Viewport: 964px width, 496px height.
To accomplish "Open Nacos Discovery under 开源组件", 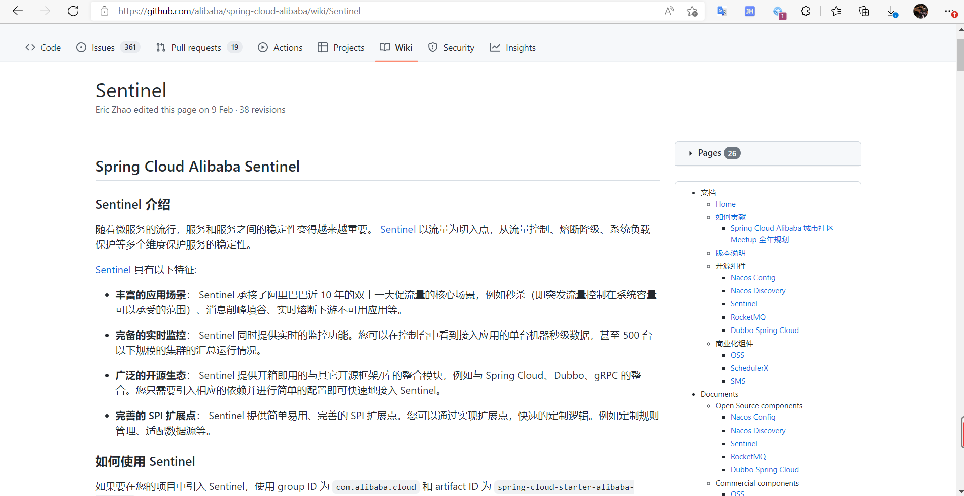I will 758,291.
